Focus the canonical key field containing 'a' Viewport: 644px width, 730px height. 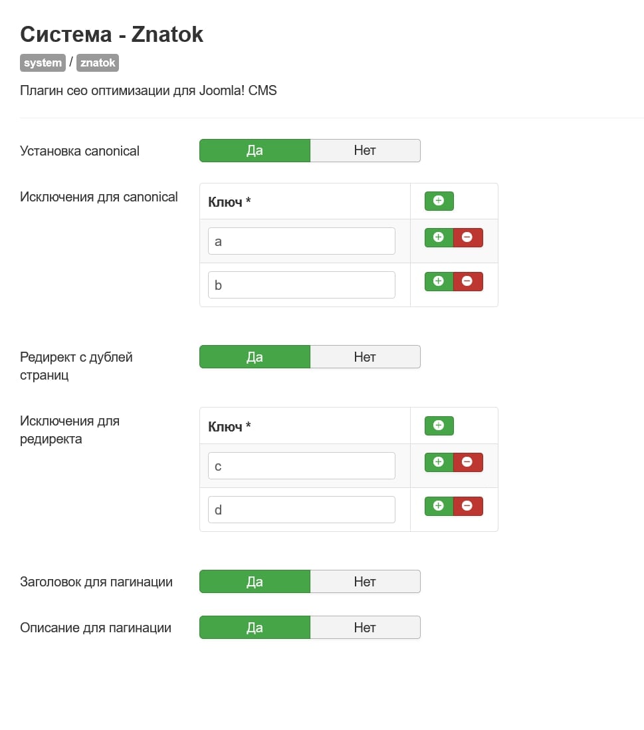pos(301,241)
